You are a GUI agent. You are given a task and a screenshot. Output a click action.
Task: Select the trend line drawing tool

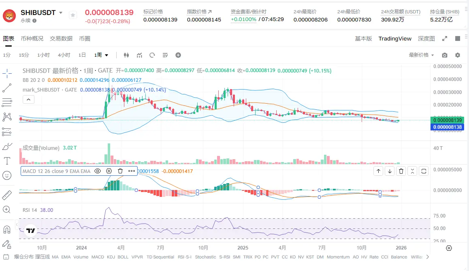point(7,88)
